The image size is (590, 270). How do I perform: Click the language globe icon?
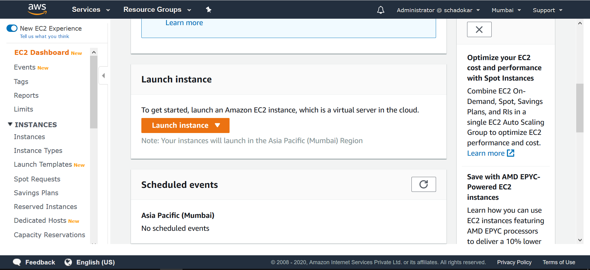coord(68,262)
